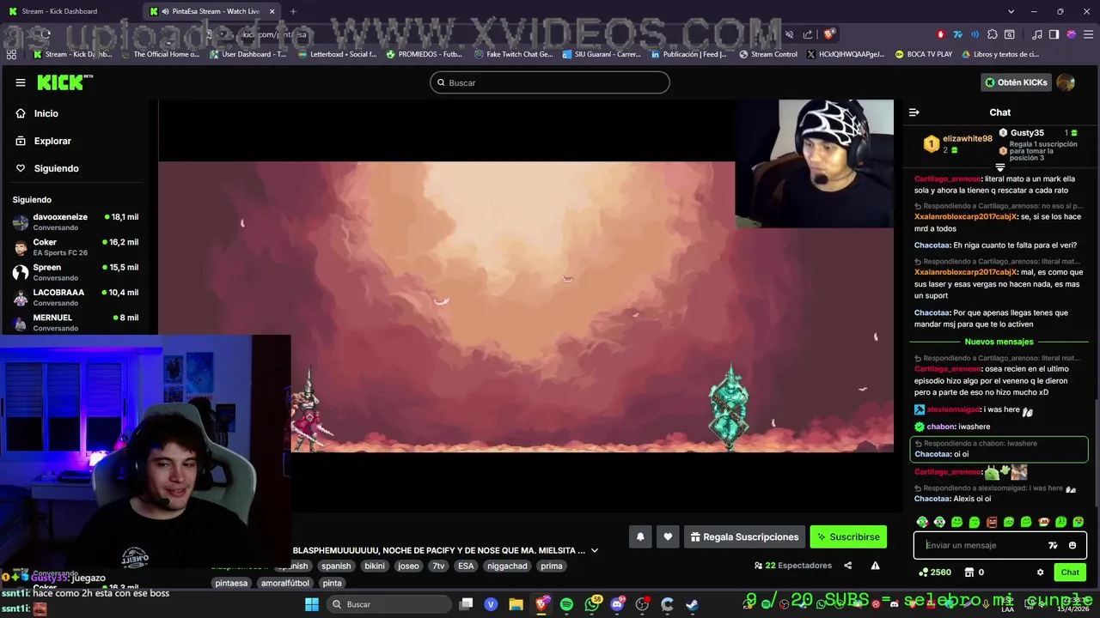Open Steam from the taskbar
Image resolution: width=1100 pixels, height=618 pixels.
(x=693, y=604)
